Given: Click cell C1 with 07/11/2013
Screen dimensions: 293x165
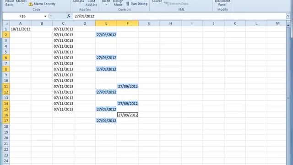Looking at the screenshot, I should click(x=63, y=29).
